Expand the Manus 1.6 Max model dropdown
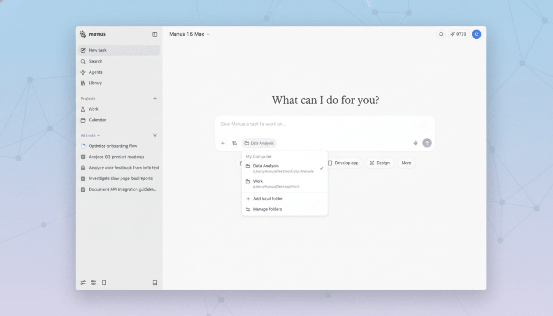 190,34
